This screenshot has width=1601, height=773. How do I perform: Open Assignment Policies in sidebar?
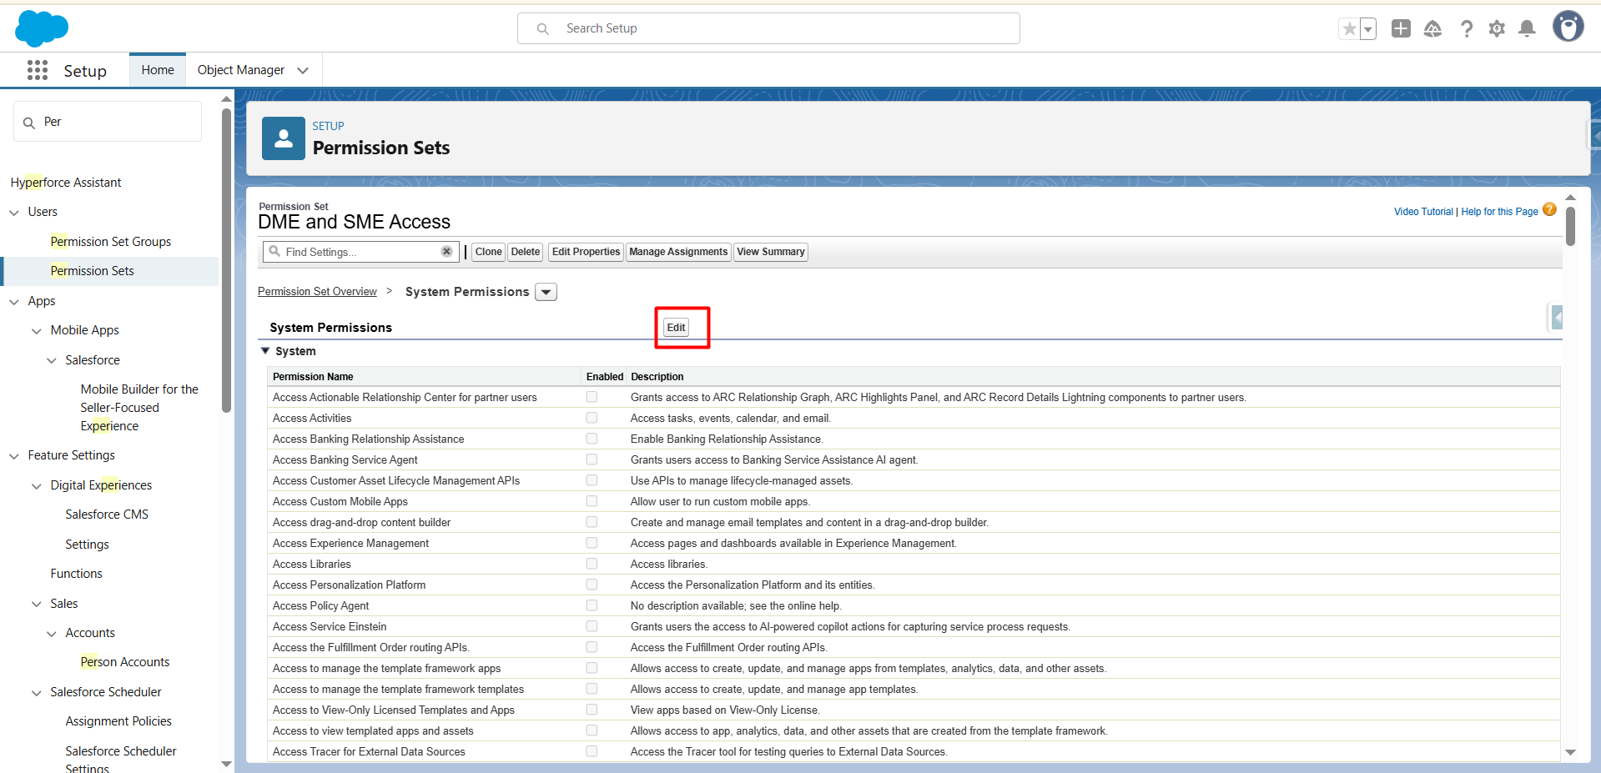(x=118, y=721)
